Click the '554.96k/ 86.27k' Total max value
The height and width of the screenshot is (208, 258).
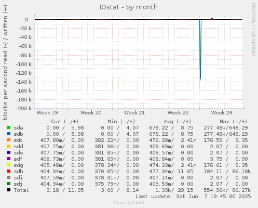(227, 190)
